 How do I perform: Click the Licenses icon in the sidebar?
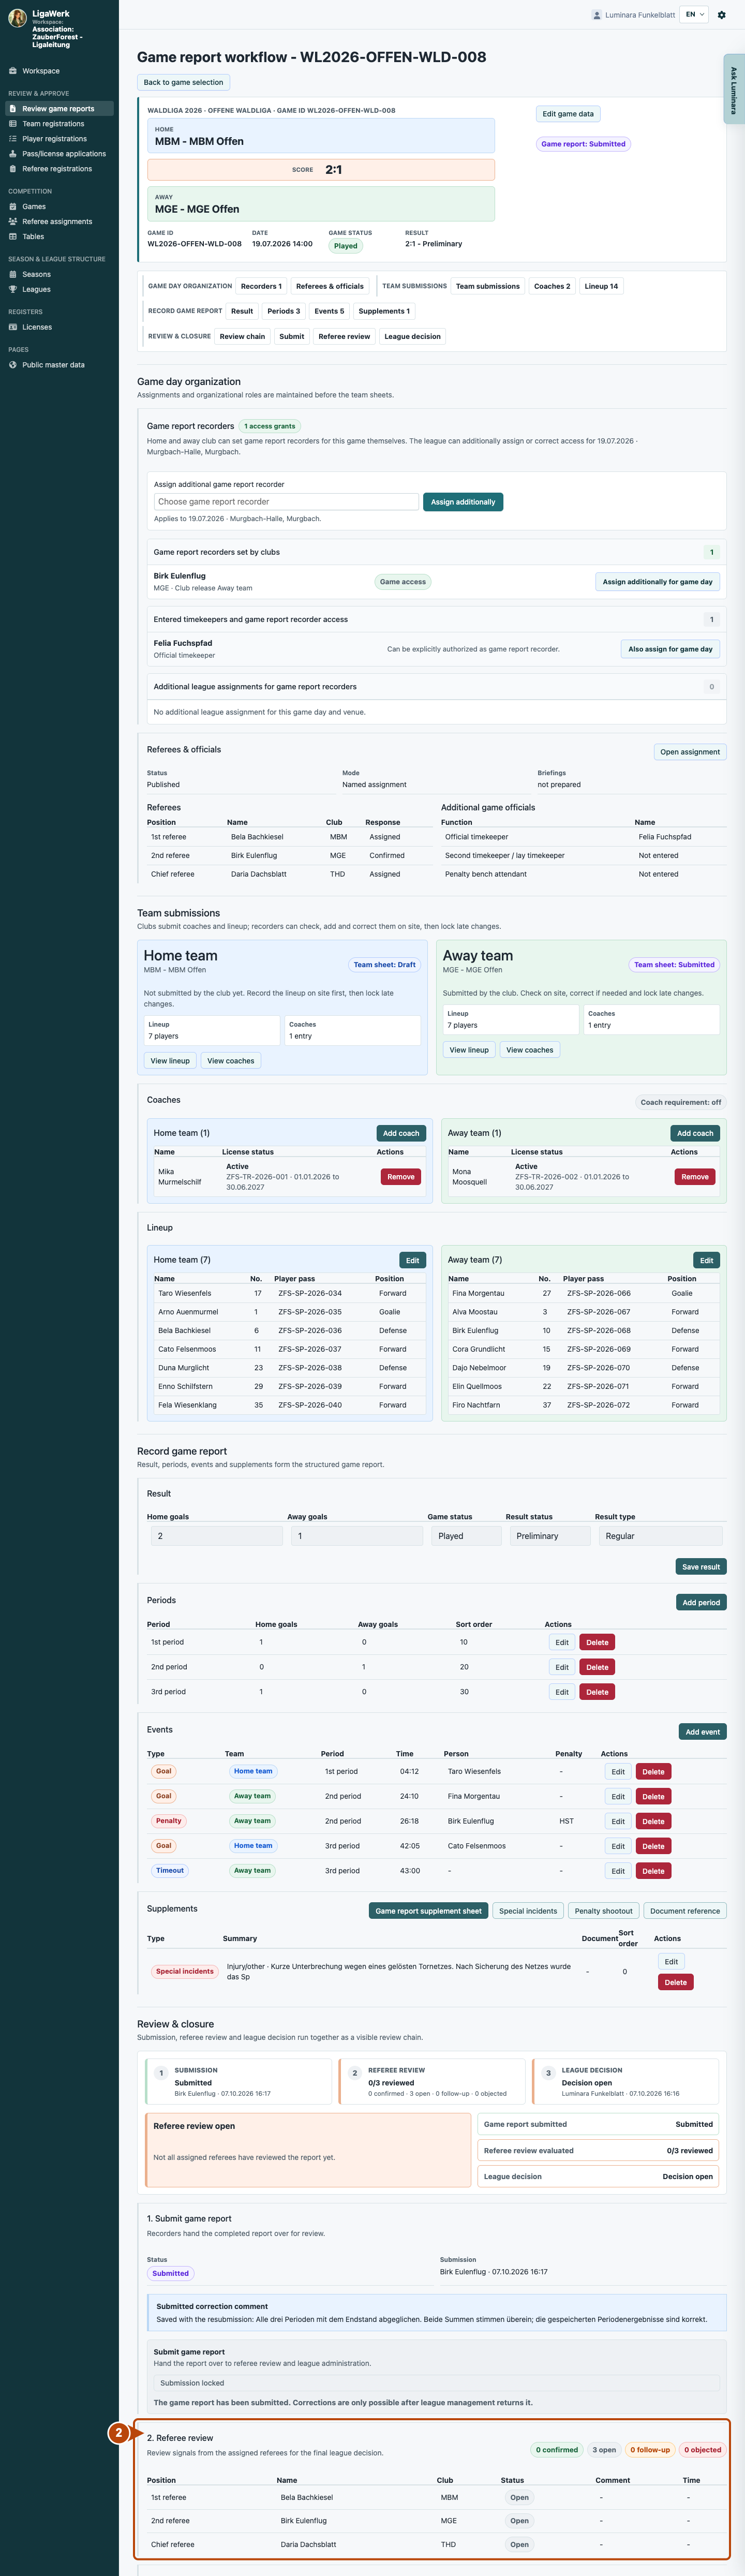pyautogui.click(x=13, y=327)
